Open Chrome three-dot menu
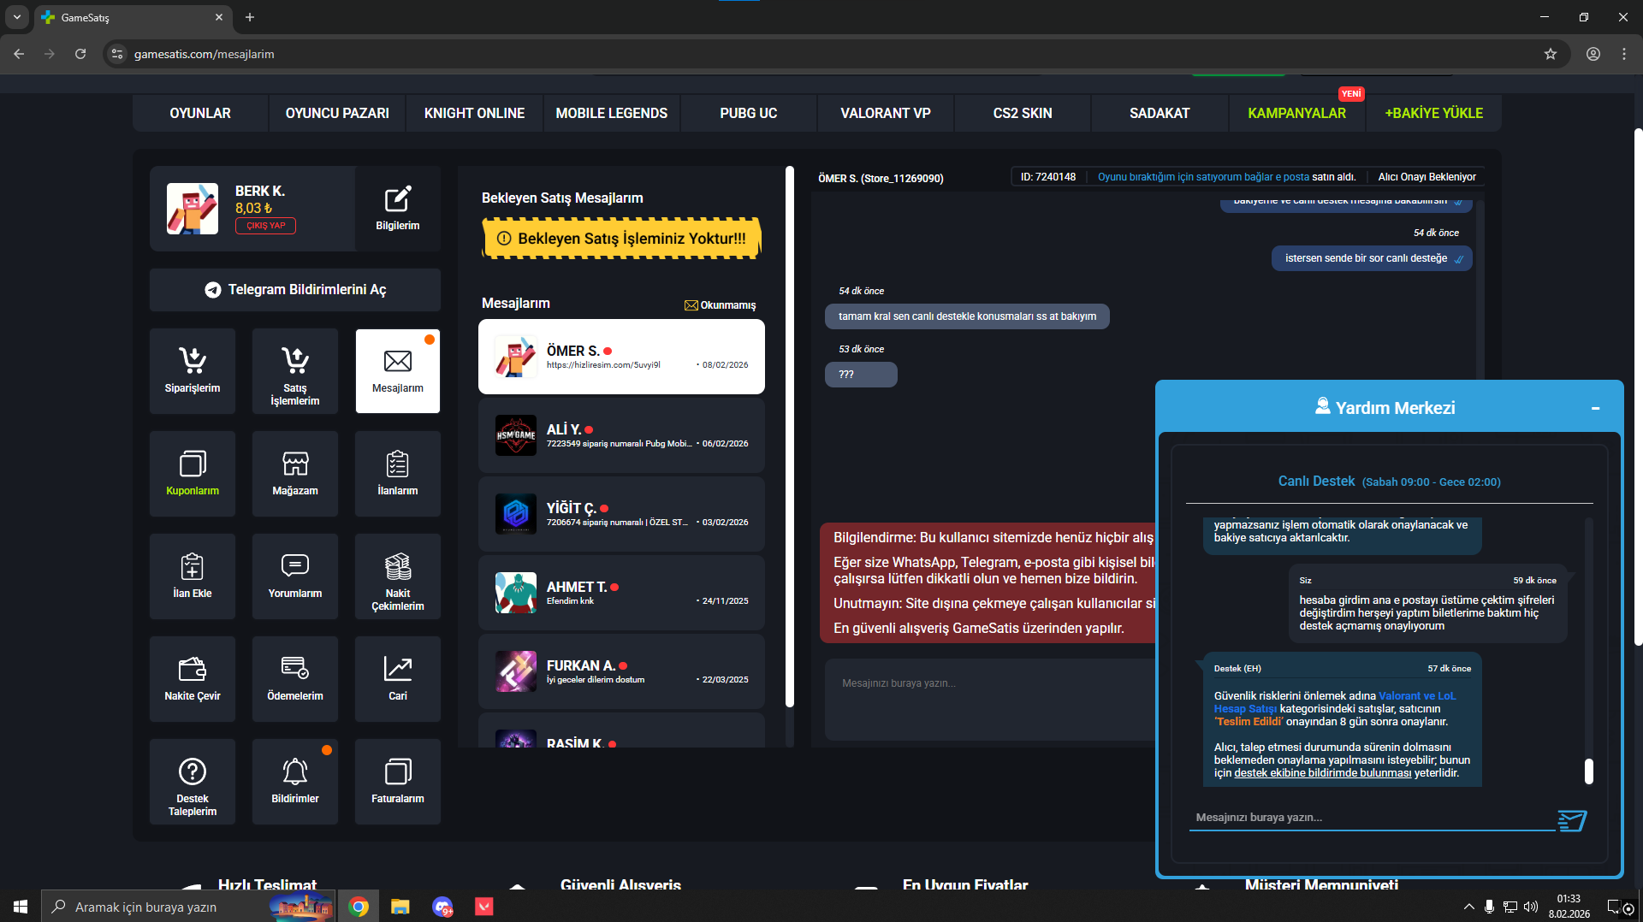The height and width of the screenshot is (922, 1643). click(x=1624, y=54)
